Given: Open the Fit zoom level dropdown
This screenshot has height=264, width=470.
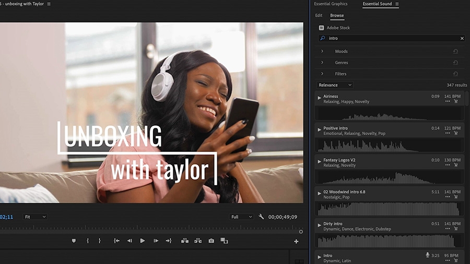Looking at the screenshot, I should (36, 217).
